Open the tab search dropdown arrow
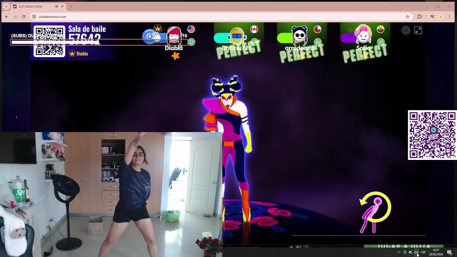Screen dimensions: 457x257 pyautogui.click(x=6, y=6)
